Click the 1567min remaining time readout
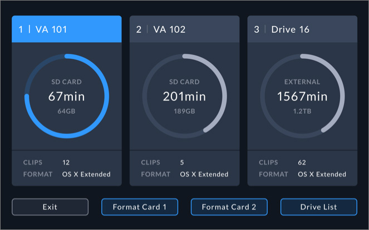369x230 pixels. [x=302, y=96]
